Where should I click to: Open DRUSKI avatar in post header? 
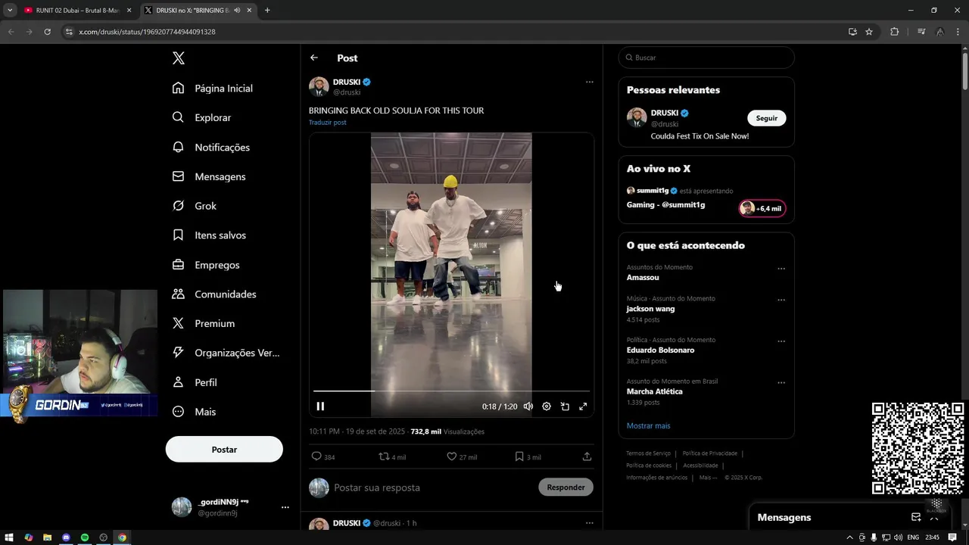coord(319,86)
